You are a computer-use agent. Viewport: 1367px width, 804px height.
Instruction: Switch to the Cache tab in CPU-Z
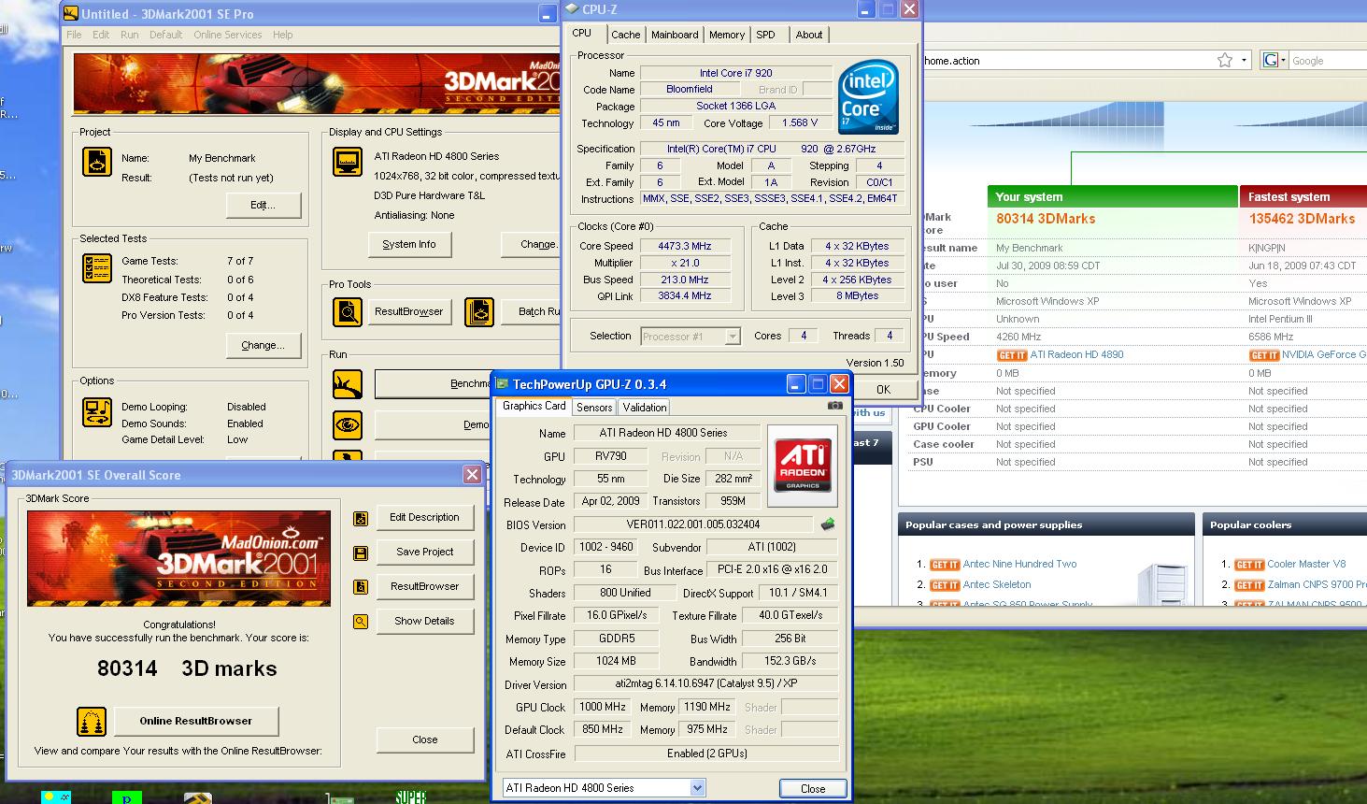pyautogui.click(x=626, y=35)
